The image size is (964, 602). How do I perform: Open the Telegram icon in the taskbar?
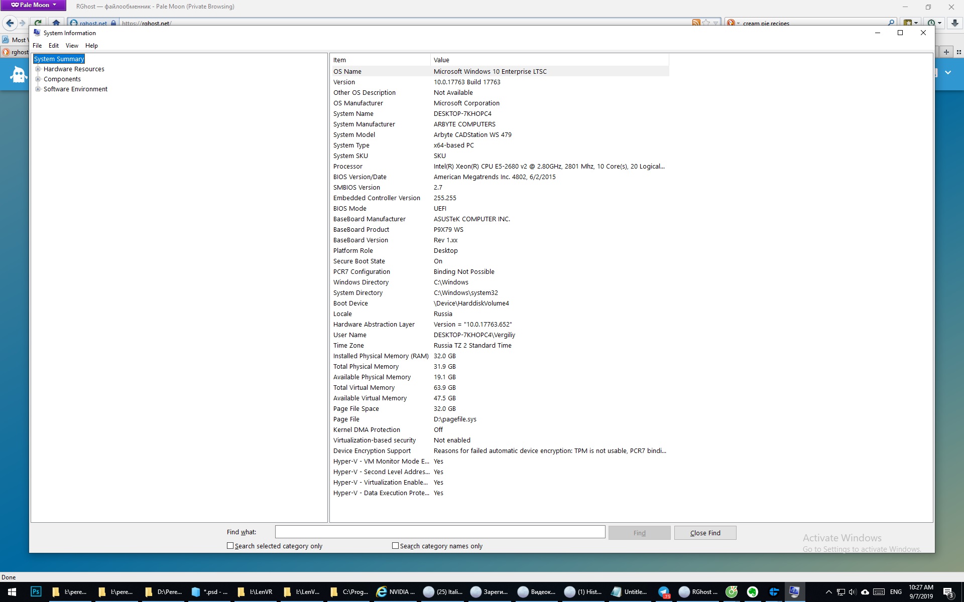coord(664,592)
